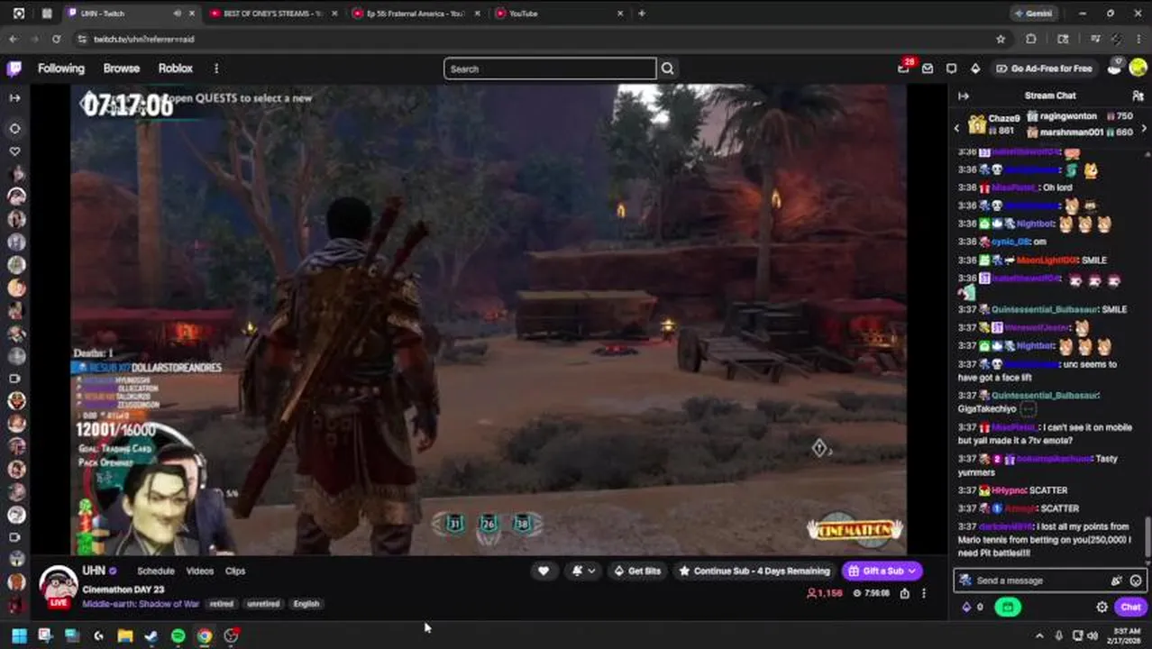This screenshot has width=1152, height=649.
Task: Open channel points balance icon
Action: pyautogui.click(x=973, y=607)
